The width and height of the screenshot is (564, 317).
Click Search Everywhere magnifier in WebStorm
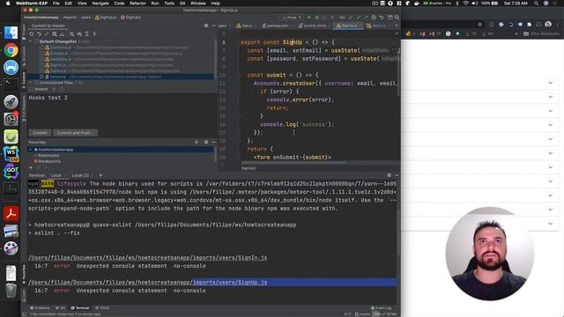click(x=397, y=18)
